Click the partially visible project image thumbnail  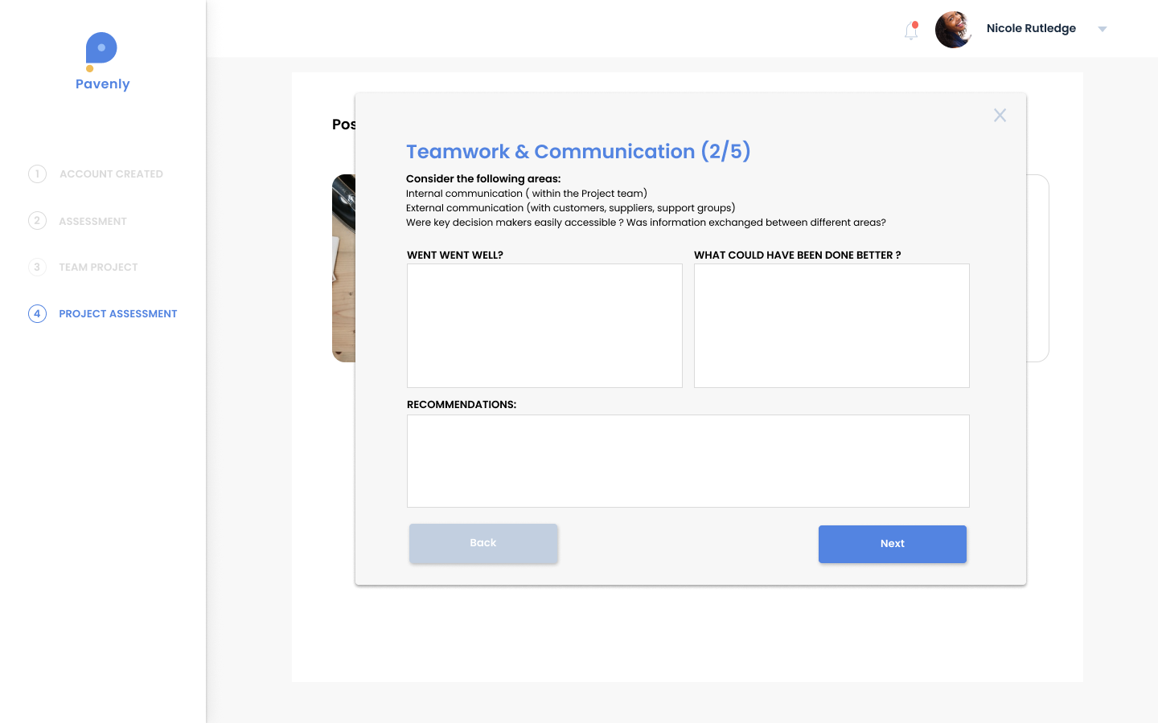click(344, 268)
